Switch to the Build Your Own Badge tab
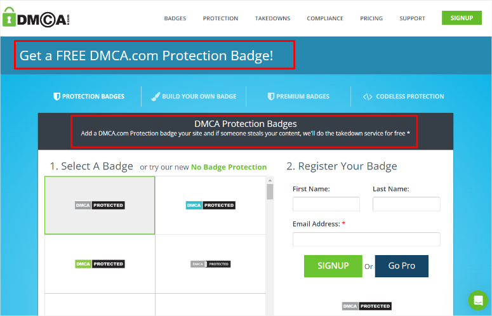Viewport: 492px width, 316px height. pos(194,96)
